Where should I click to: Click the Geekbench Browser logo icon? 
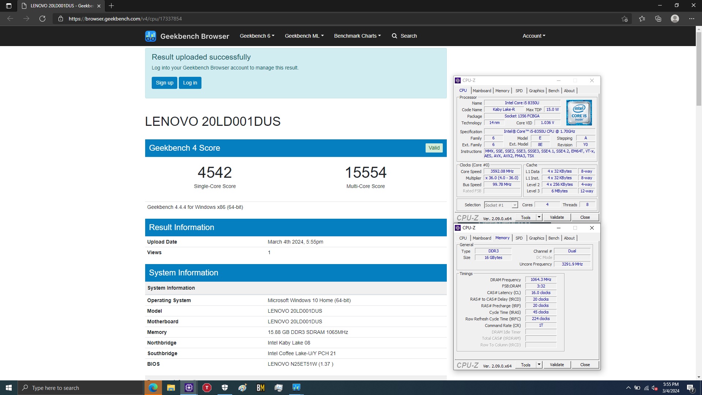click(x=150, y=36)
